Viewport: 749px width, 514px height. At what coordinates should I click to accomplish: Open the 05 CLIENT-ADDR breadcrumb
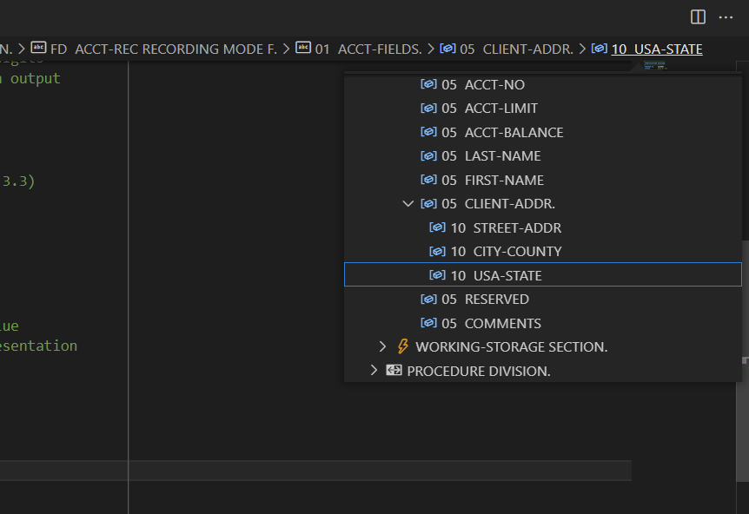(x=517, y=49)
